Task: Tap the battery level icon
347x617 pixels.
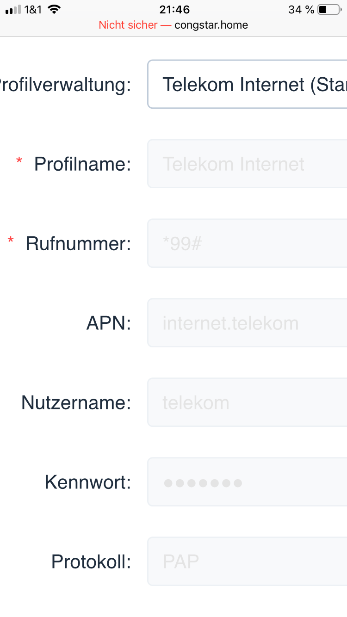Action: (329, 10)
